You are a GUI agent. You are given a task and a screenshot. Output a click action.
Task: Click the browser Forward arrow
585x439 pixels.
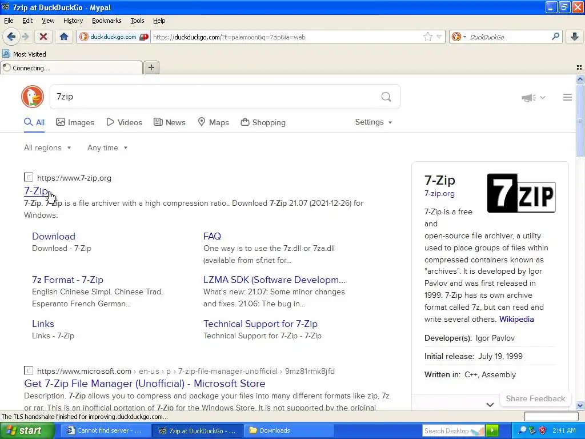(25, 37)
